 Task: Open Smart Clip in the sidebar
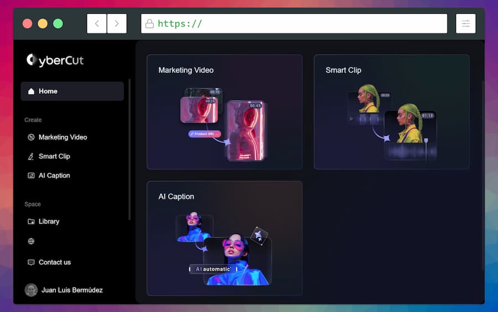coord(49,156)
